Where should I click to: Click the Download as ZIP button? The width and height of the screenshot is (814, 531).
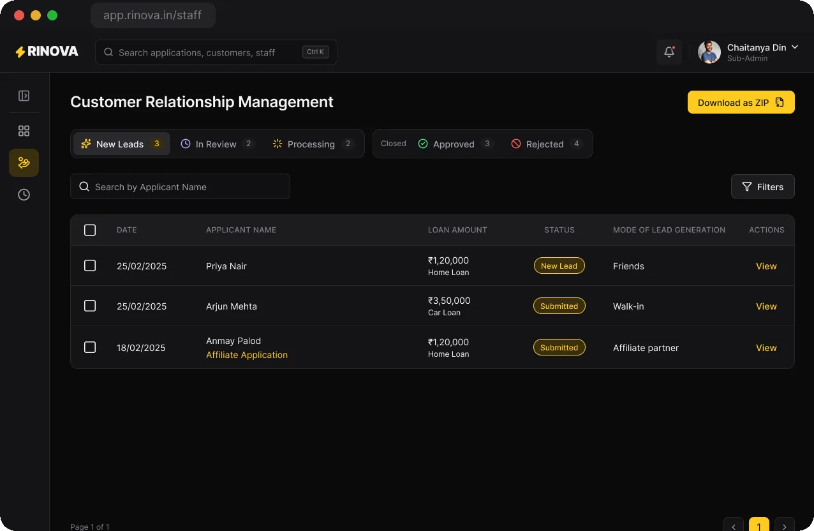tap(741, 102)
